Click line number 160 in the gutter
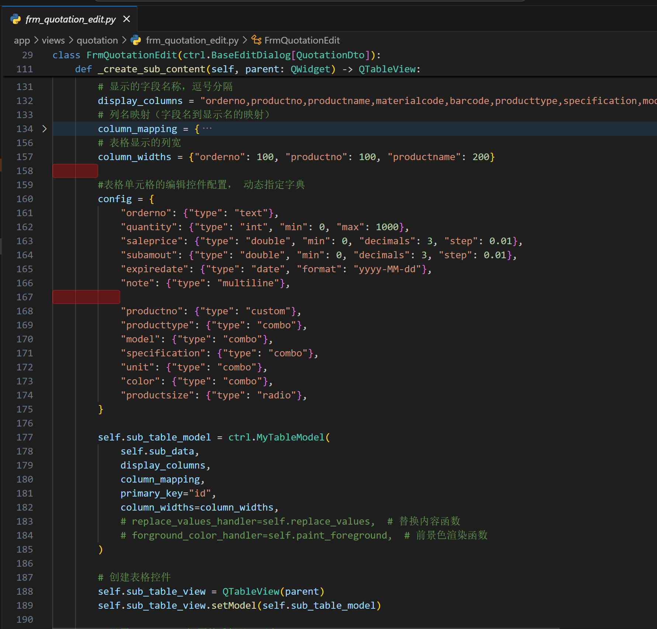This screenshot has height=629, width=657. (25, 199)
